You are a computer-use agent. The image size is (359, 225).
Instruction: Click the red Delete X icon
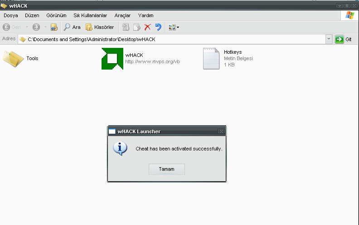tap(147, 27)
